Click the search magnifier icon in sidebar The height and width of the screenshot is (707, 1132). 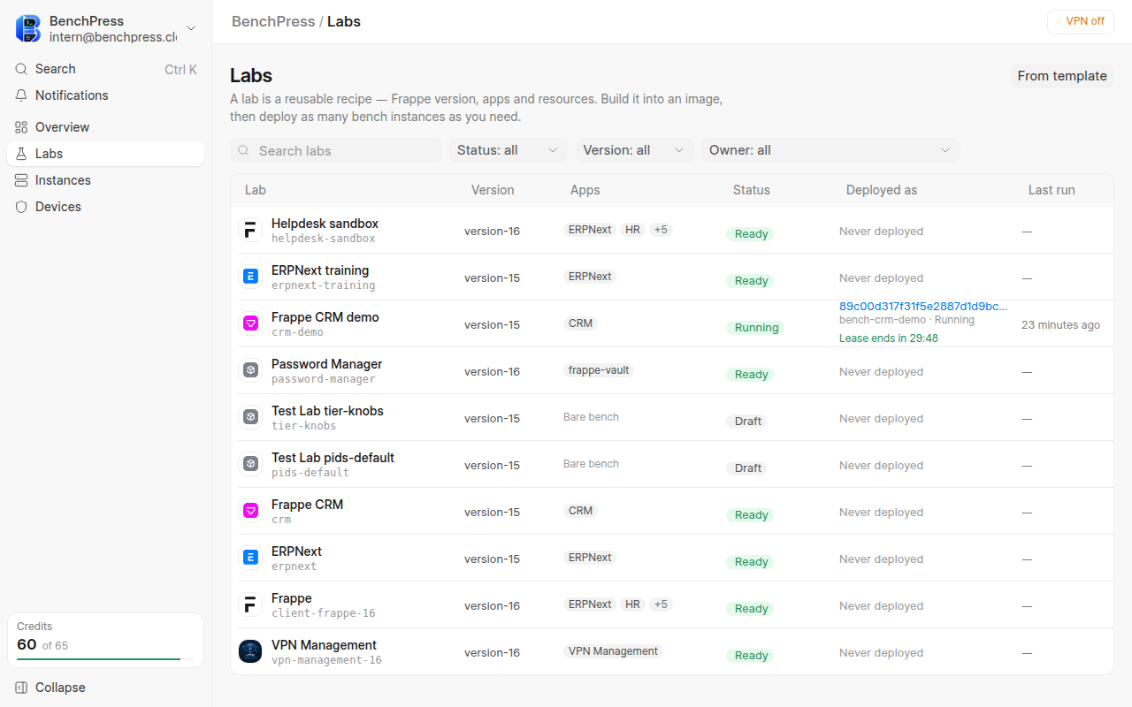pyautogui.click(x=21, y=69)
